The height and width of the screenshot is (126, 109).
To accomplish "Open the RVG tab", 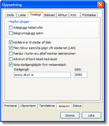I will pos(75,15).
